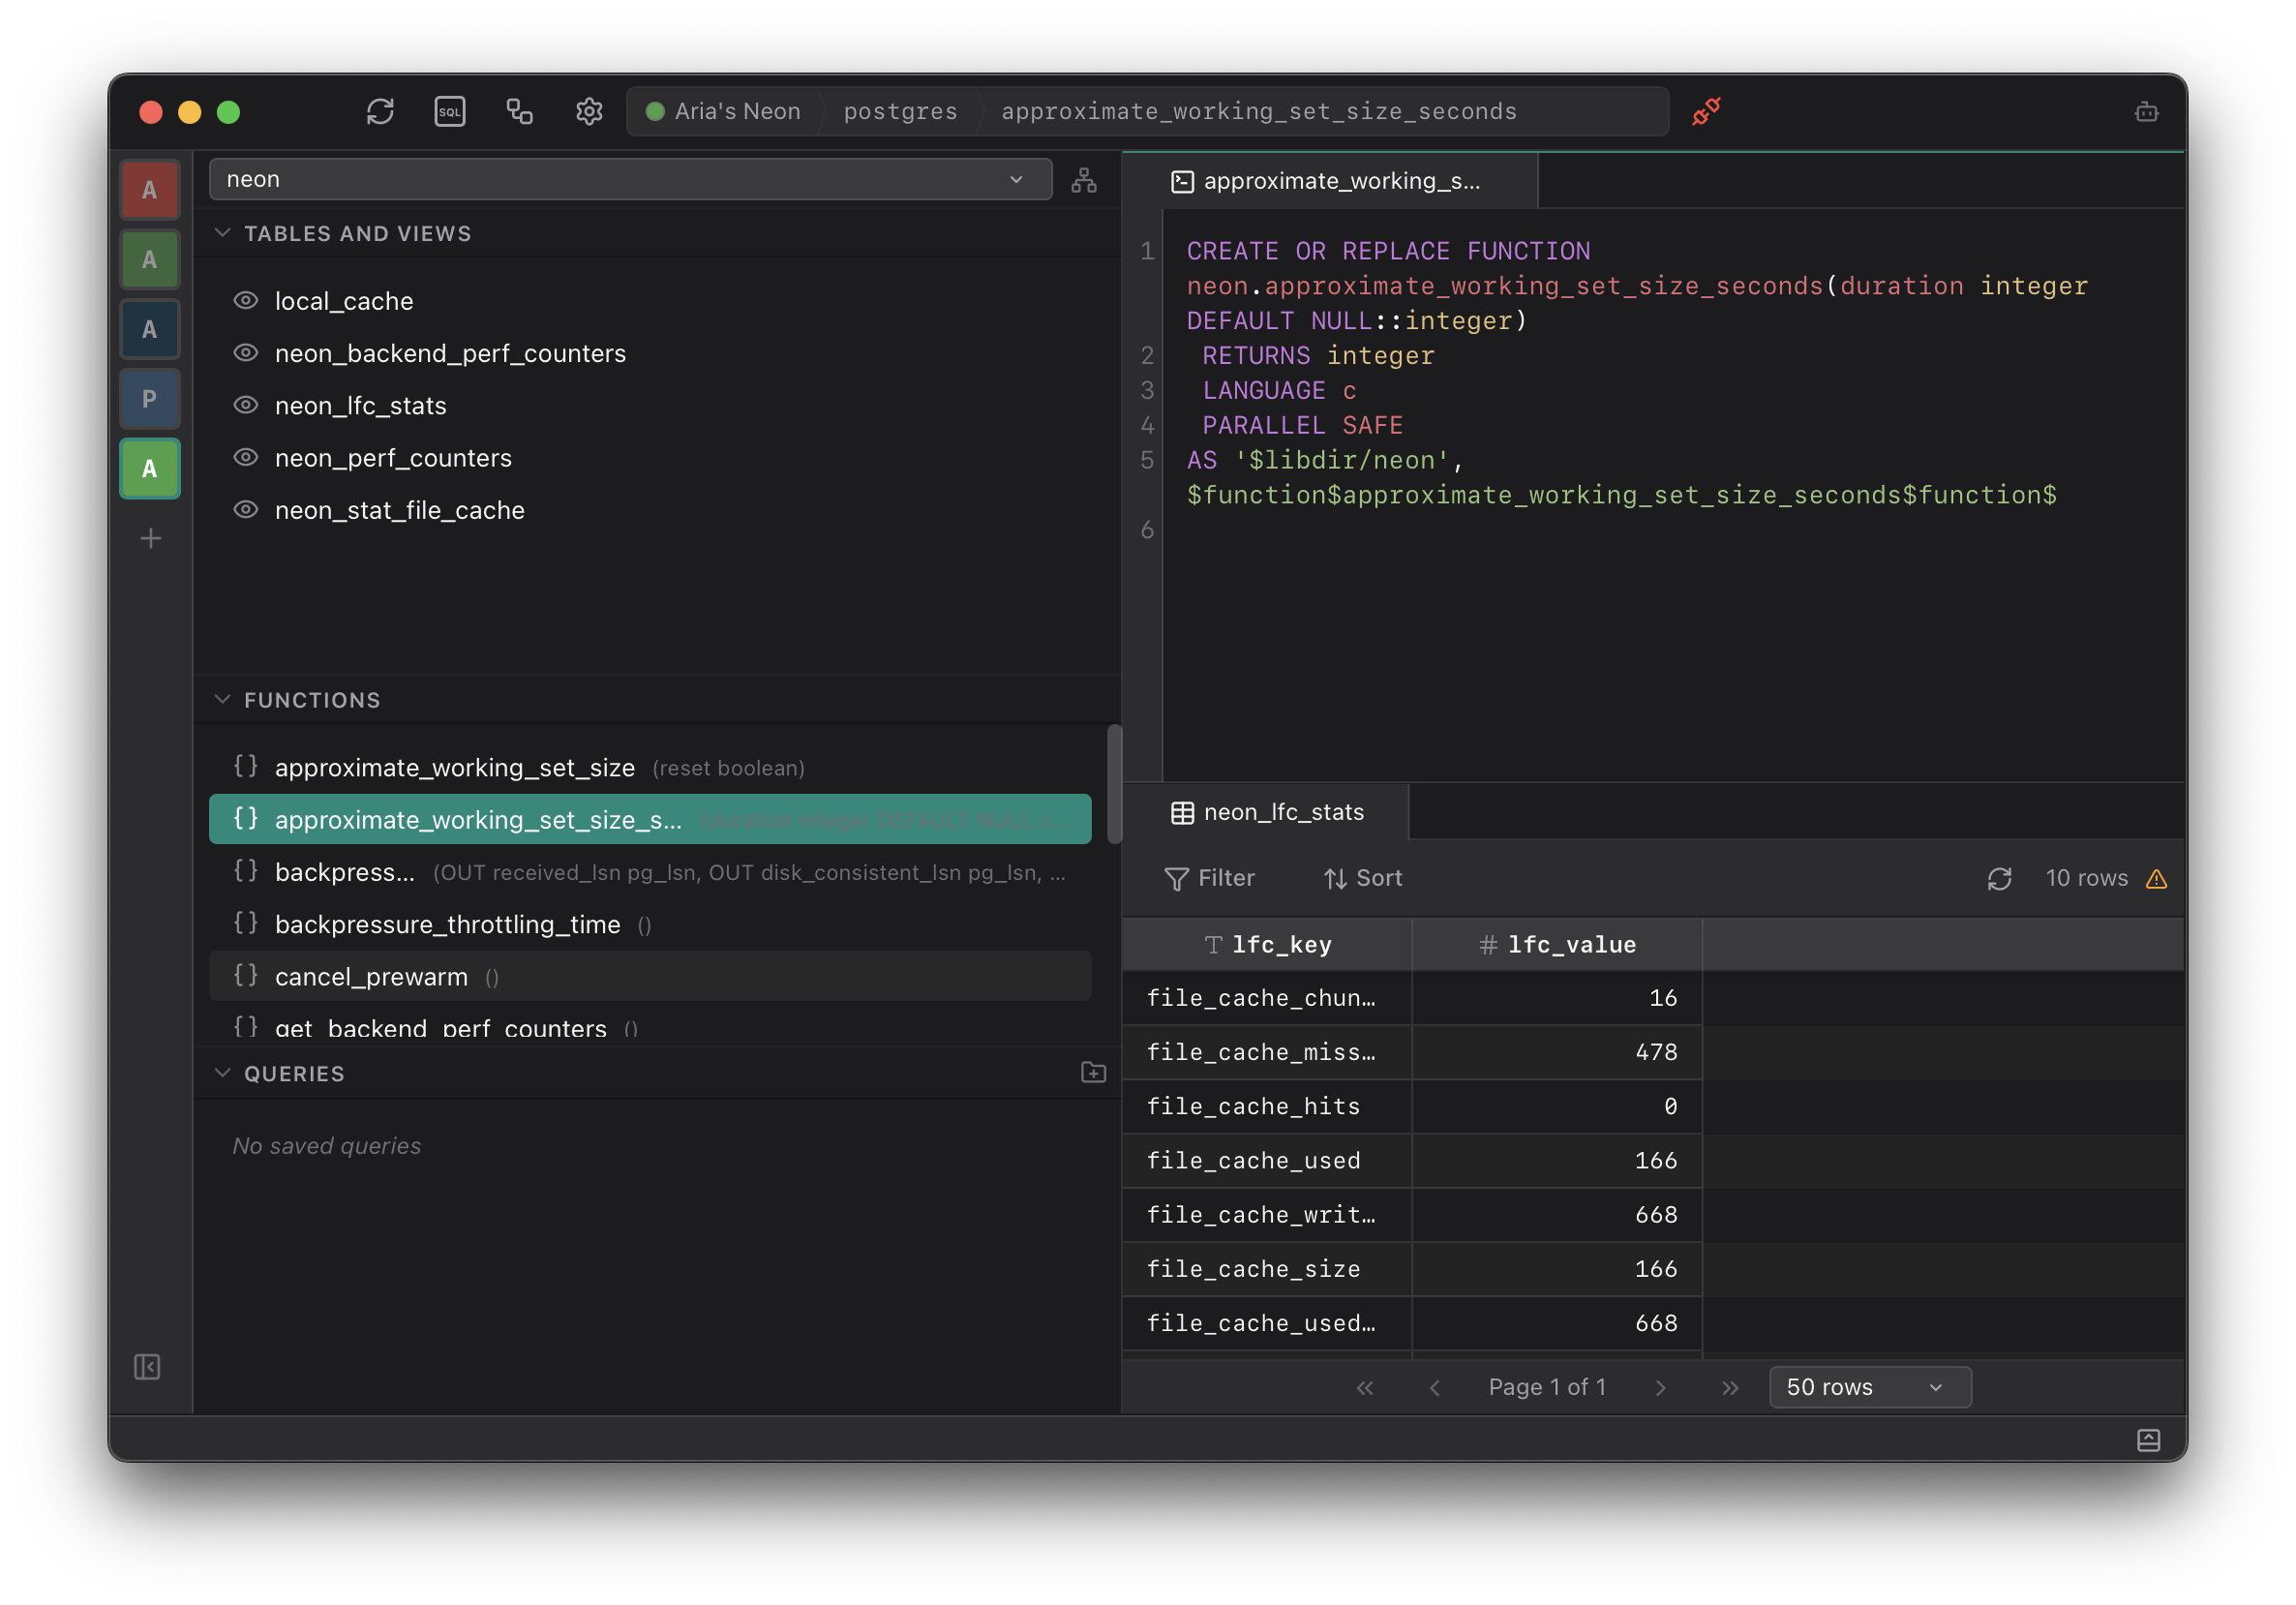Open the table structure icon in the toolbar
2296x1605 pixels.
coord(519,111)
